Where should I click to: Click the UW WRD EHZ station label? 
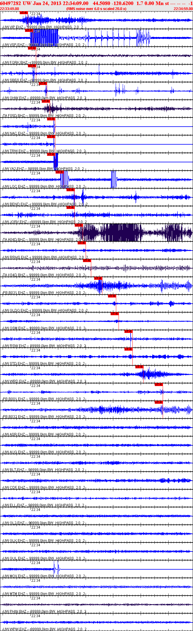pyautogui.click(x=14, y=381)
